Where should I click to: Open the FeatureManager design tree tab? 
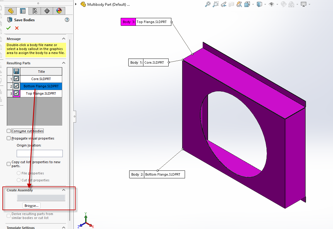click(11, 11)
